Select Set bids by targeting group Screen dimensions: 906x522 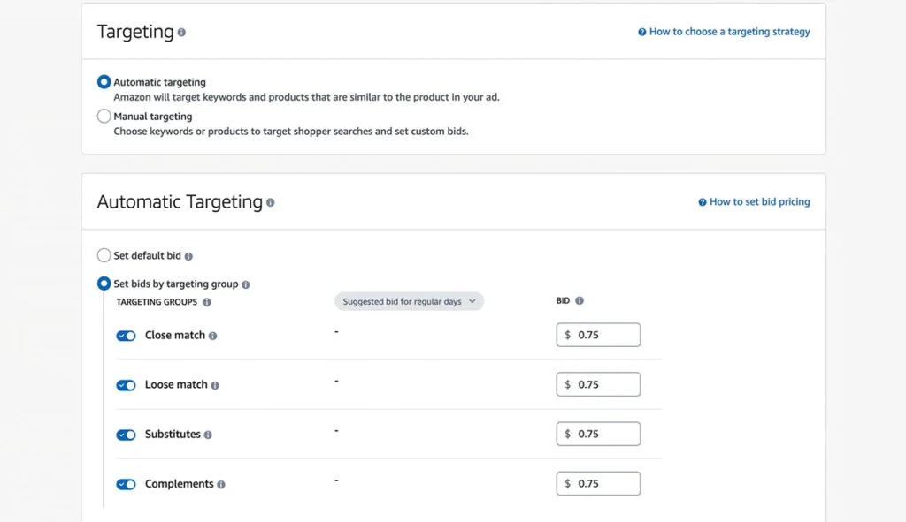tap(104, 284)
